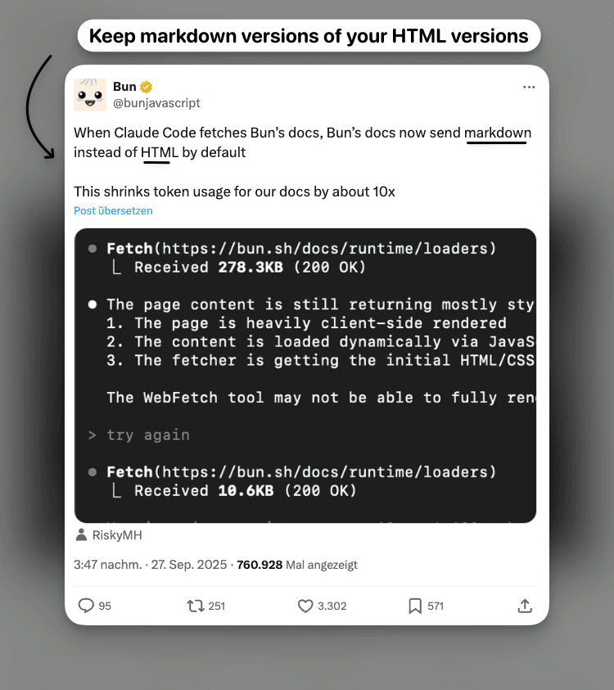Click the repost arrows icon
Screen dimensions: 614x690
pyautogui.click(x=195, y=606)
